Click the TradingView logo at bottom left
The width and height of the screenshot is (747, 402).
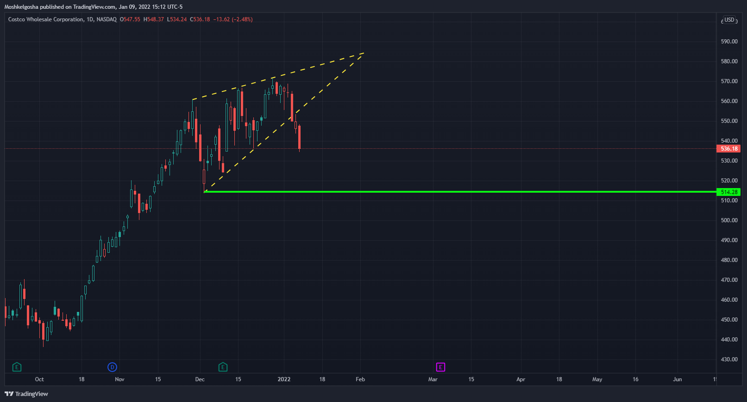tap(26, 394)
